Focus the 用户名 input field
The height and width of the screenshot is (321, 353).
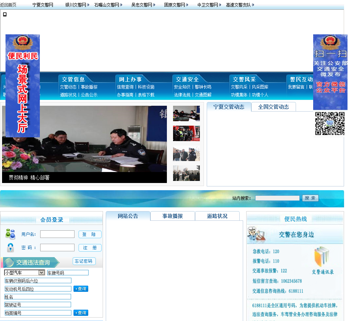[57, 234]
